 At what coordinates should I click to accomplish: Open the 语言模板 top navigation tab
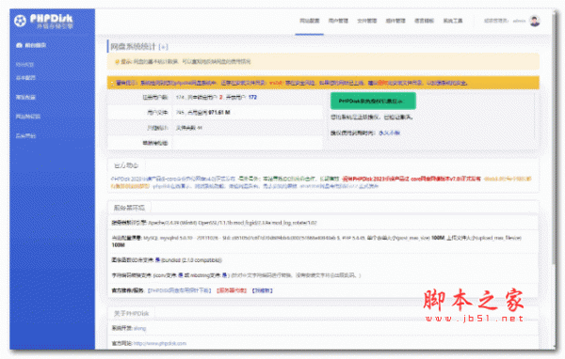click(424, 21)
